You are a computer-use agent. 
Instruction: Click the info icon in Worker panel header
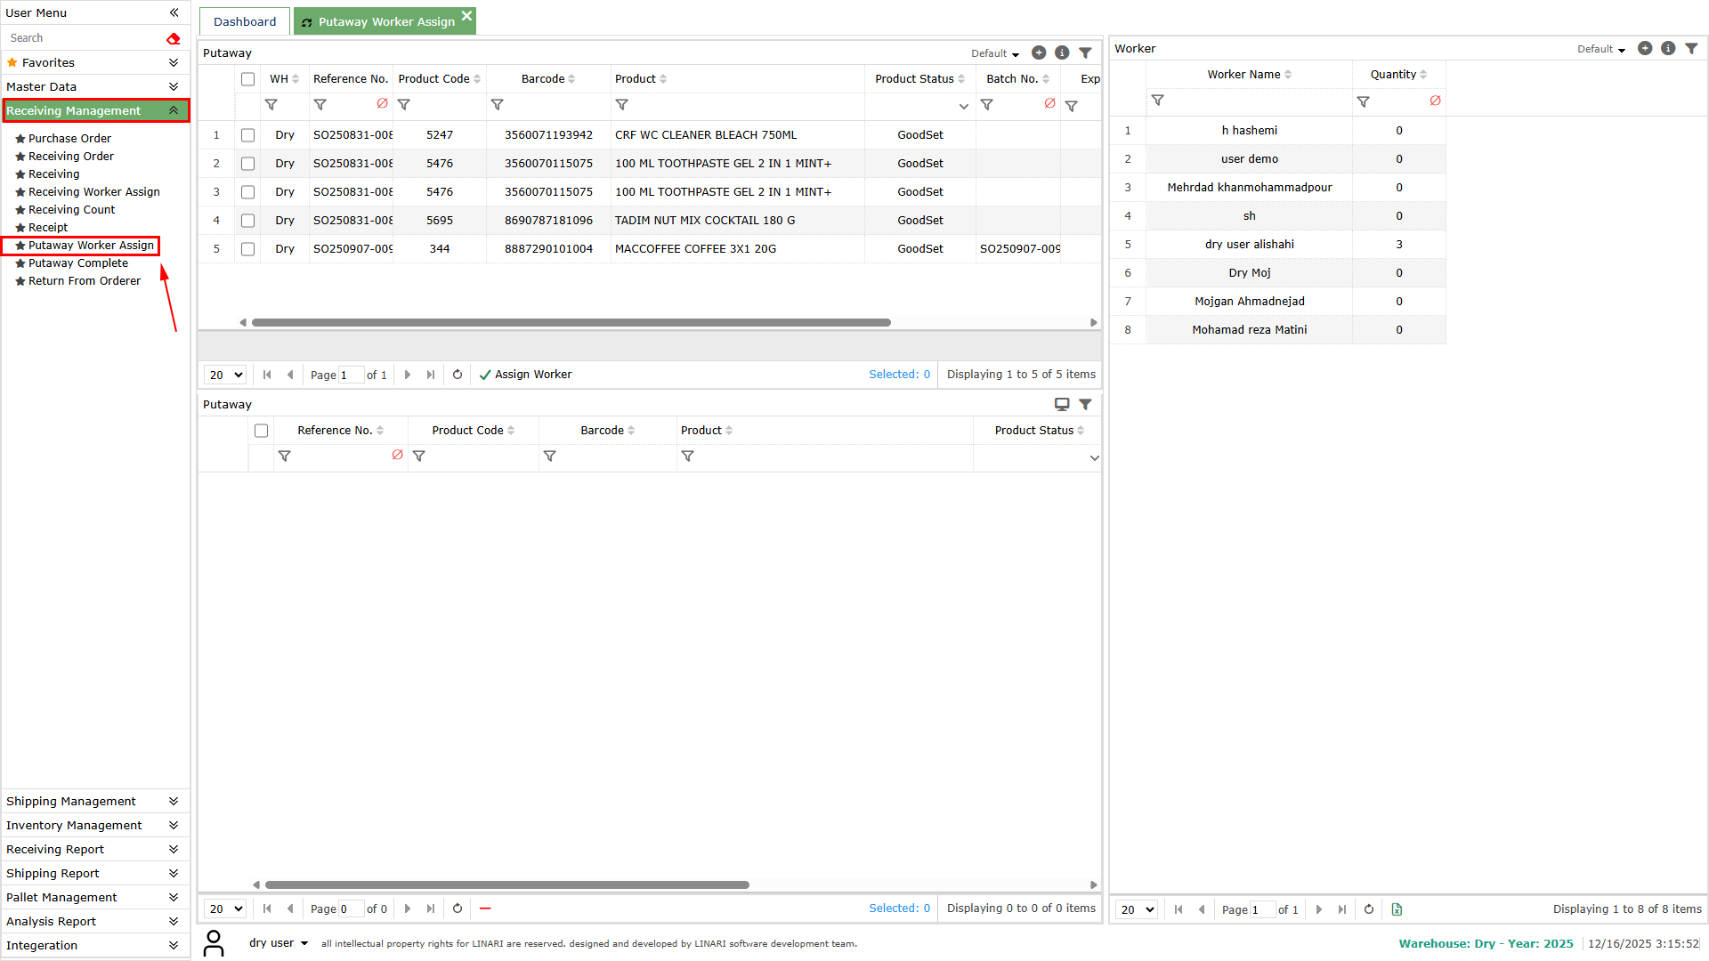point(1668,49)
